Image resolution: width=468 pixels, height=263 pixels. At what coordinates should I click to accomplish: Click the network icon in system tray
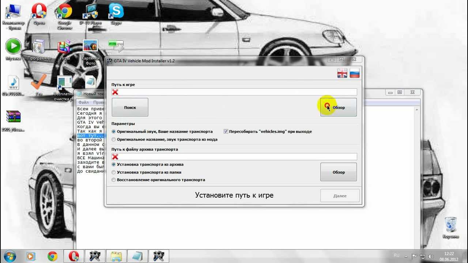click(423, 256)
